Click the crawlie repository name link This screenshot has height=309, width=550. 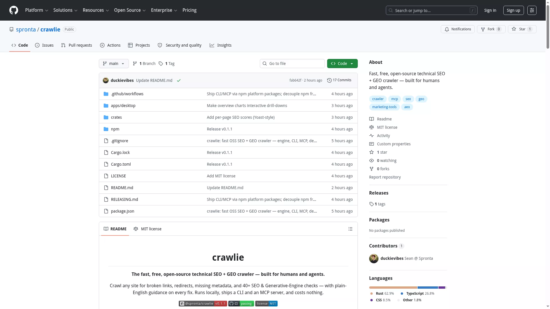[50, 29]
